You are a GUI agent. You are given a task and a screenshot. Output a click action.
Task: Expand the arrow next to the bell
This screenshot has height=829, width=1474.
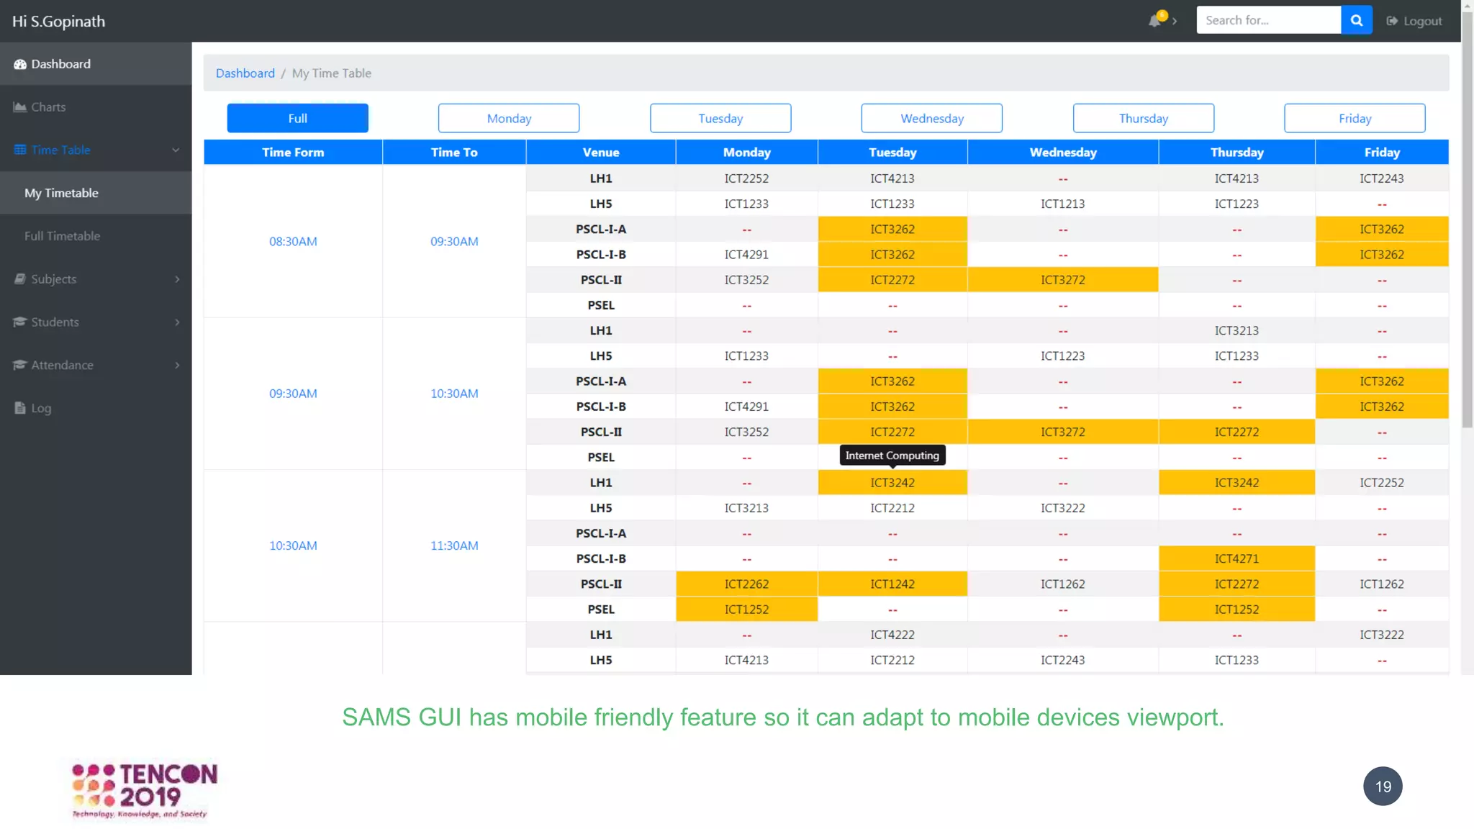tap(1175, 21)
